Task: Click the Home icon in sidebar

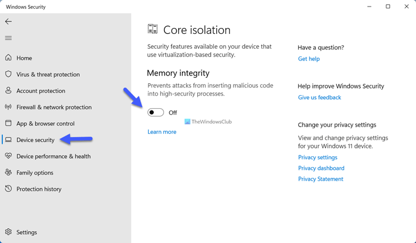Action: 8,58
